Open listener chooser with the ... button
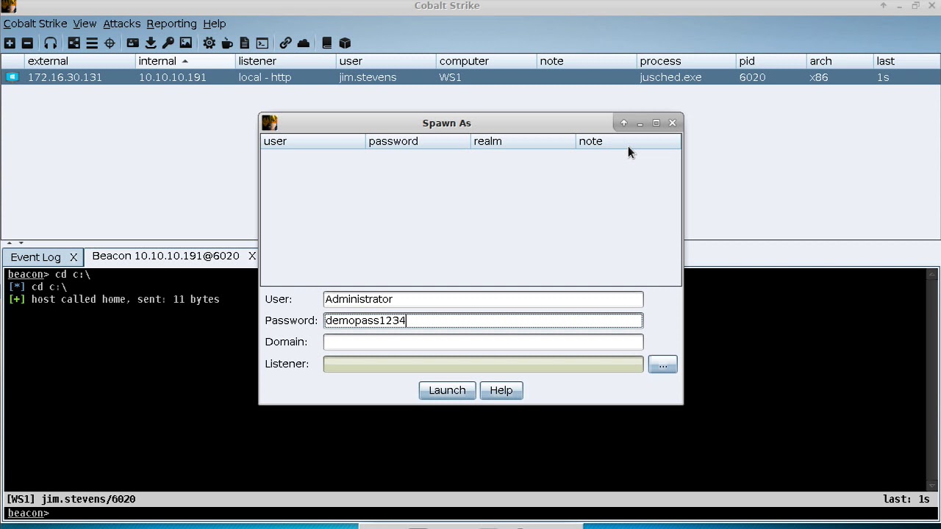The image size is (941, 529). tap(662, 364)
